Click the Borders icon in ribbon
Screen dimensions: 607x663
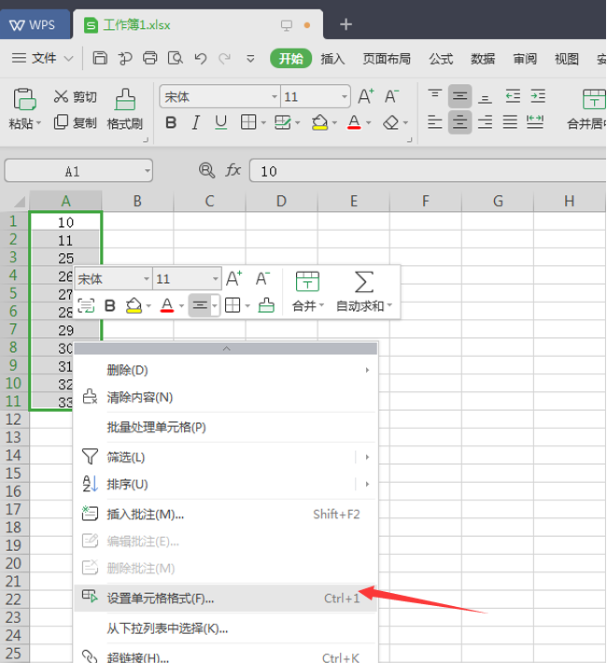248,122
